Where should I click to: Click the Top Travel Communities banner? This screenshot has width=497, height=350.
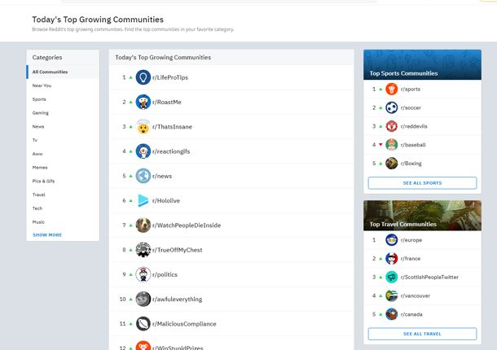coord(422,216)
